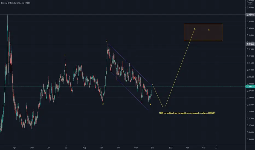Click the 0.90500 price axis label

250,77
